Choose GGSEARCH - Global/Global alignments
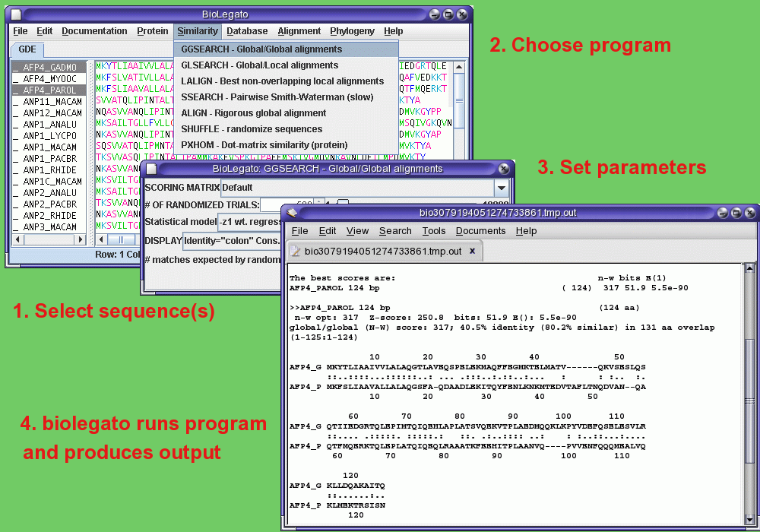The height and width of the screenshot is (532, 760). [x=286, y=49]
